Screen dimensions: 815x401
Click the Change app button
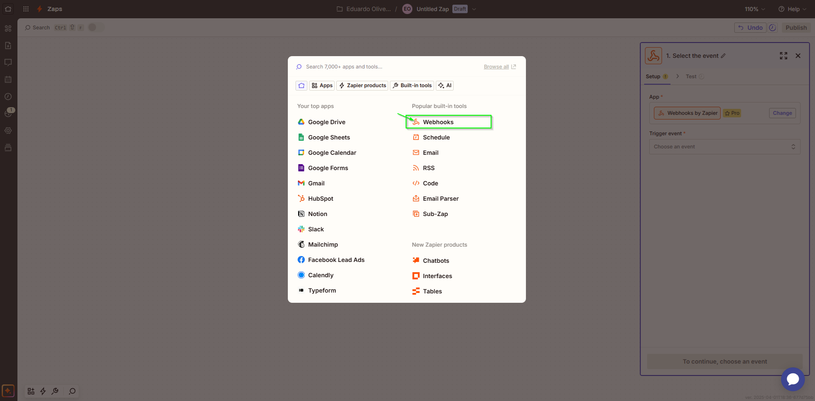[782, 113]
